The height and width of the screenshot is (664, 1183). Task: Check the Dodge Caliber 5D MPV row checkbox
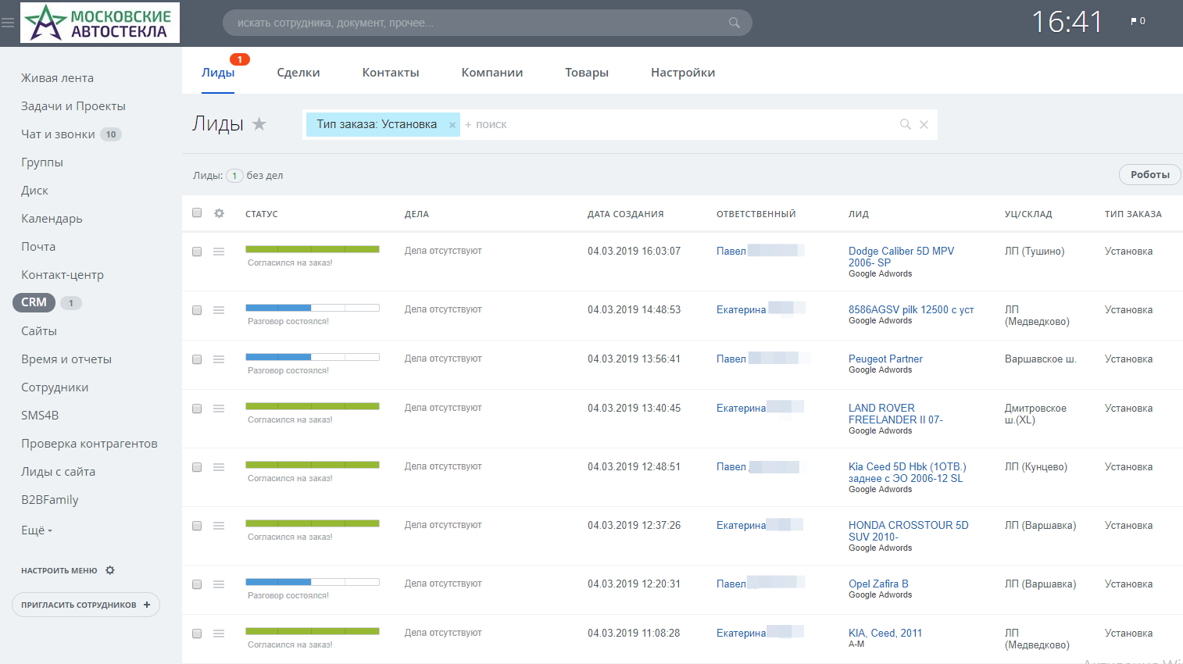coord(197,252)
